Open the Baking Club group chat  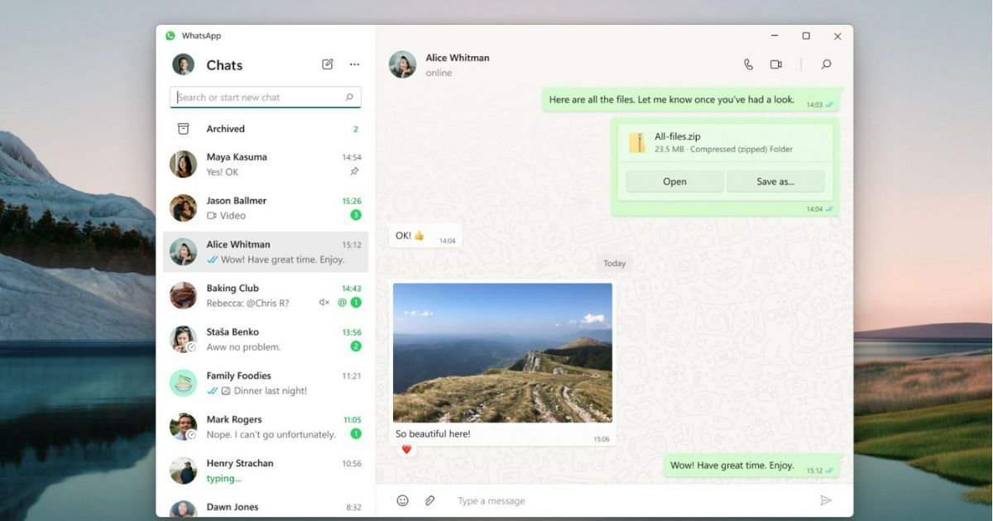coord(266,295)
